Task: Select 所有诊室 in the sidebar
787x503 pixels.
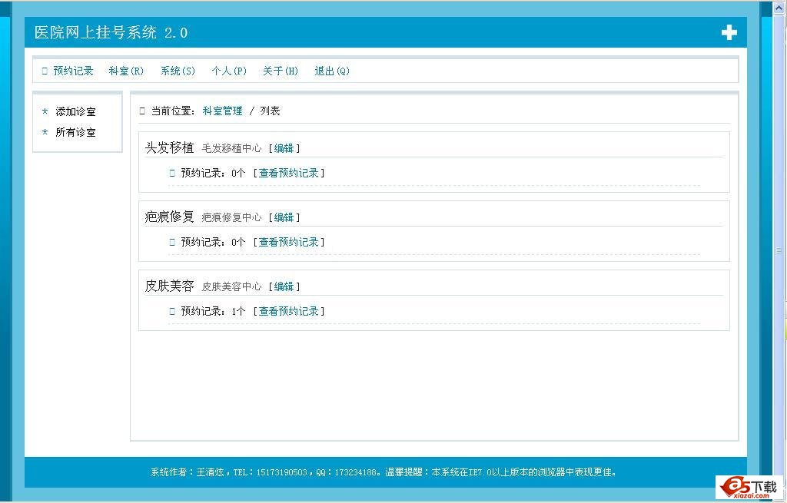Action: click(x=76, y=132)
